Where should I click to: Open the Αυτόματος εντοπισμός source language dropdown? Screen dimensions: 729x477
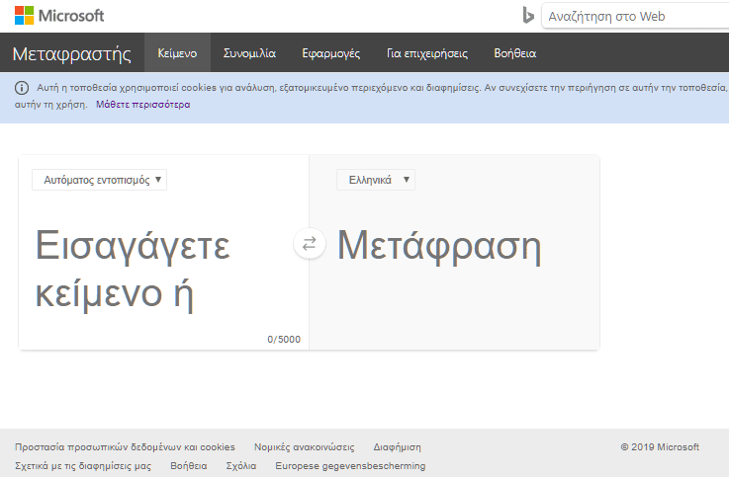click(99, 180)
